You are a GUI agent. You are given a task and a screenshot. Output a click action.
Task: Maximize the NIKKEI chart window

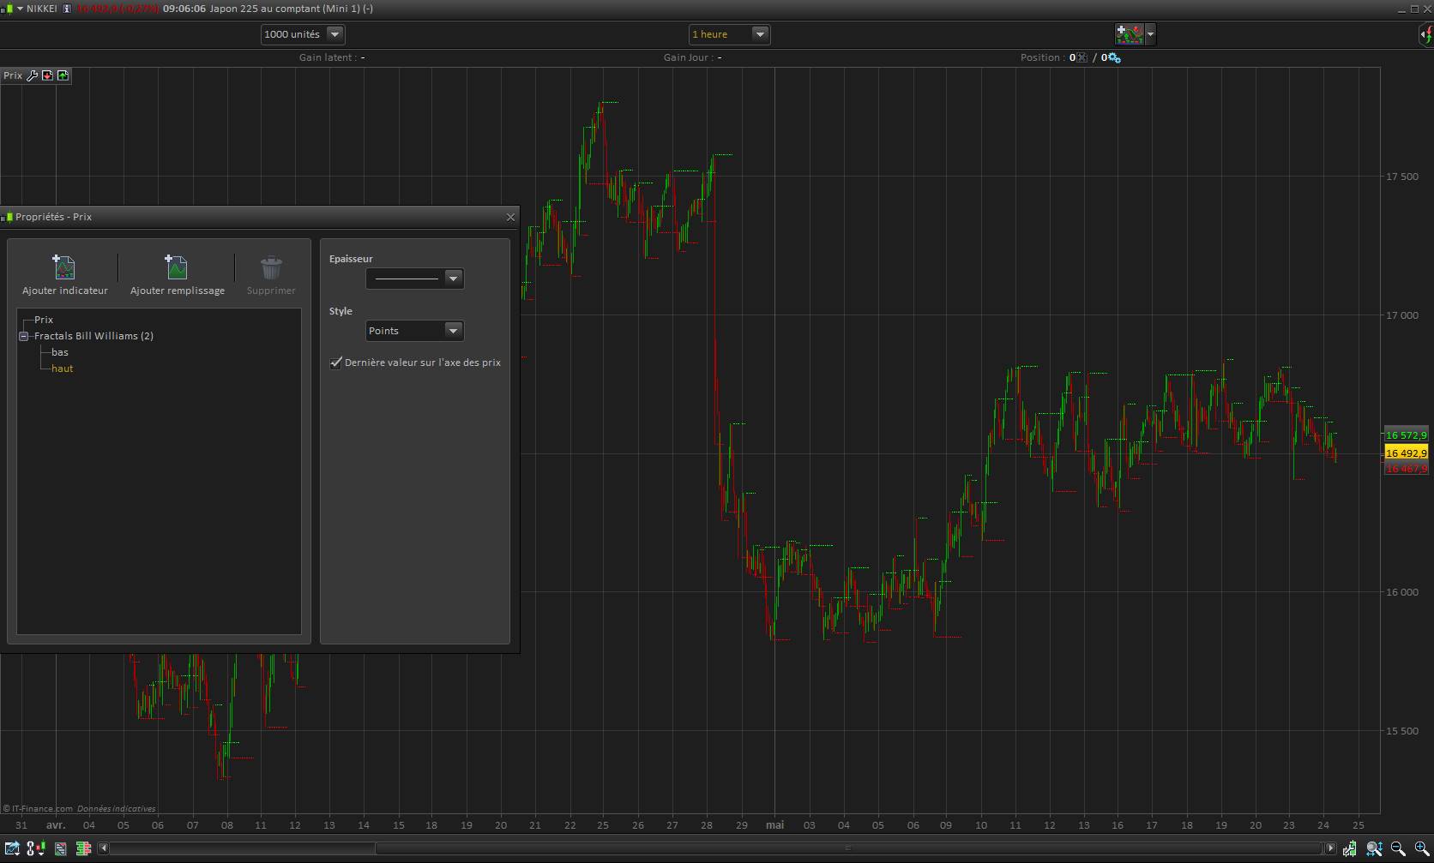coord(1414,9)
